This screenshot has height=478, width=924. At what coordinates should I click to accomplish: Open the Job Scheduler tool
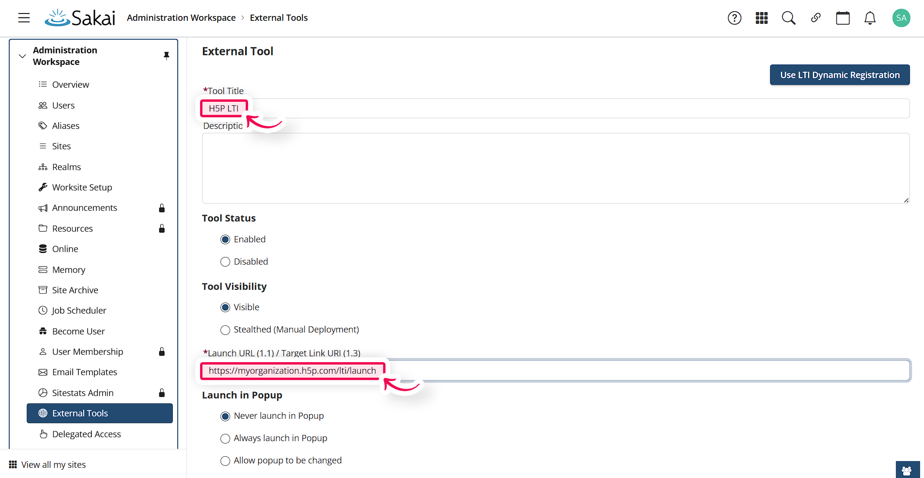[x=79, y=310]
